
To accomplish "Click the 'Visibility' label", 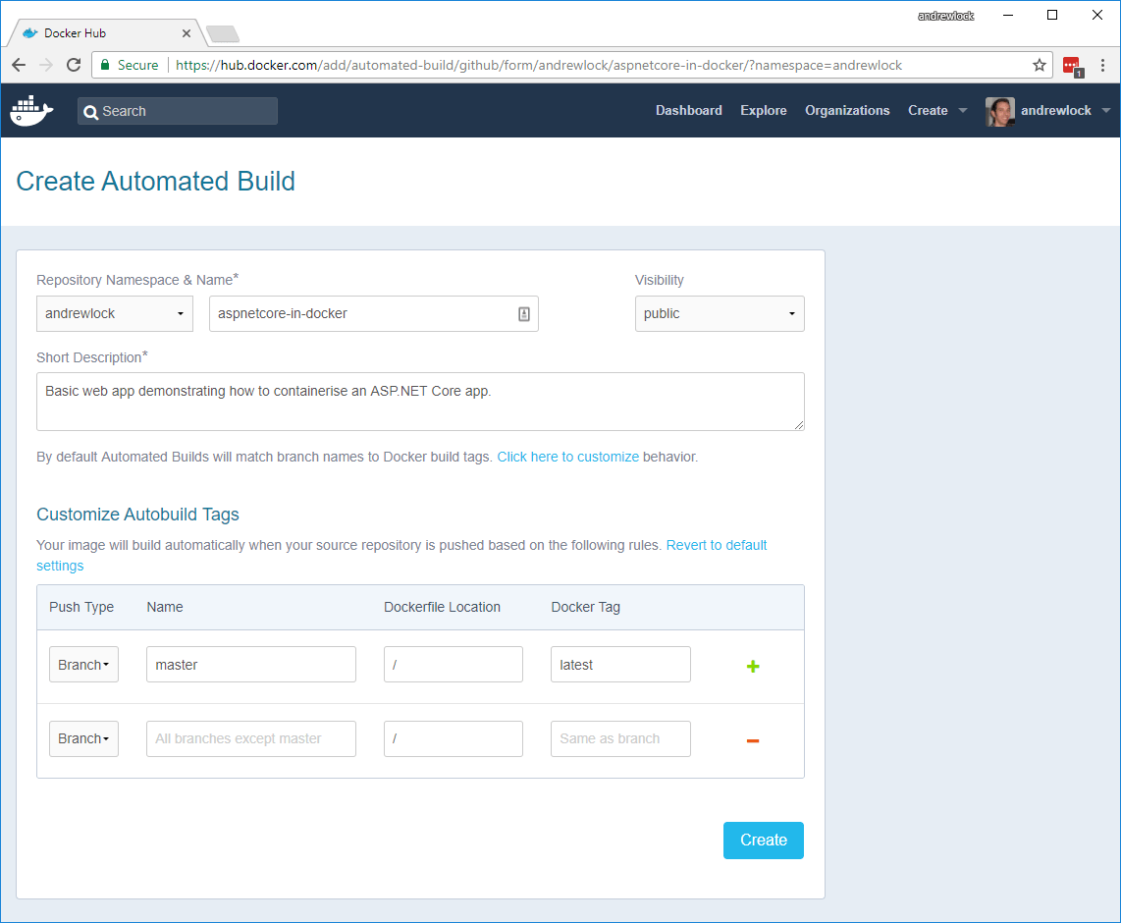I will pyautogui.click(x=660, y=280).
